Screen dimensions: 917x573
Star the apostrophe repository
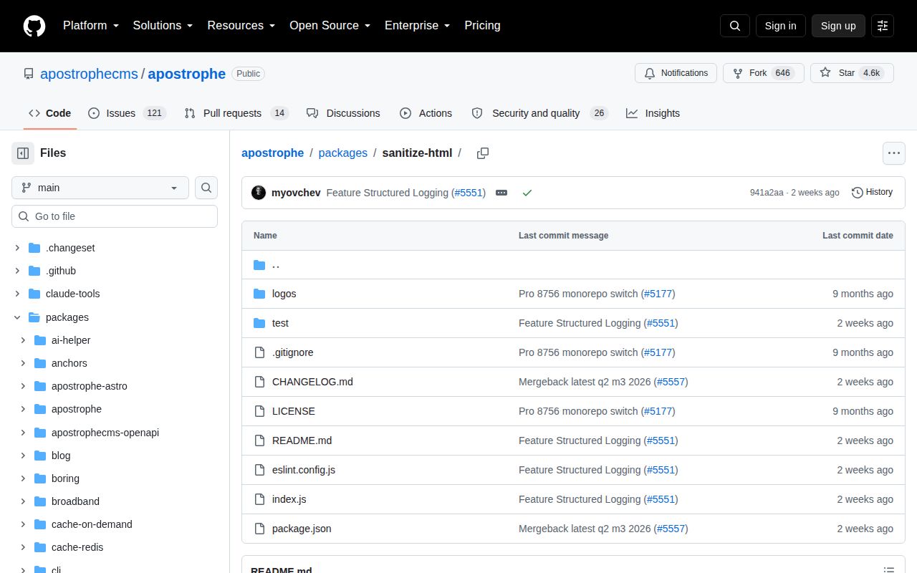coord(852,73)
